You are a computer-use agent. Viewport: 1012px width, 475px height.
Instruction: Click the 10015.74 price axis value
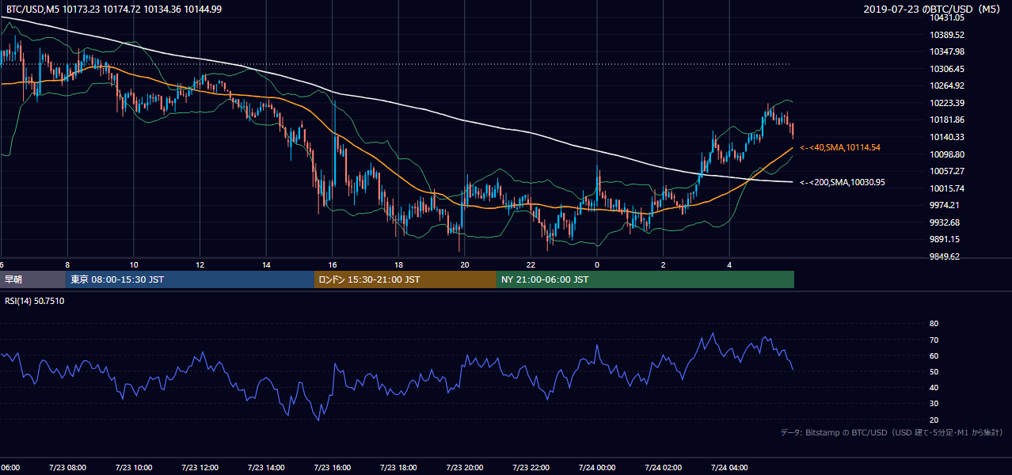pos(946,188)
